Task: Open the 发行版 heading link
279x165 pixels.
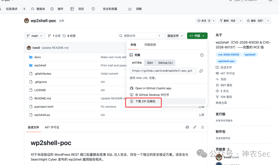Action: [220, 114]
